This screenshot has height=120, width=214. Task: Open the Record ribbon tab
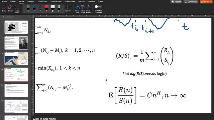[82, 1]
